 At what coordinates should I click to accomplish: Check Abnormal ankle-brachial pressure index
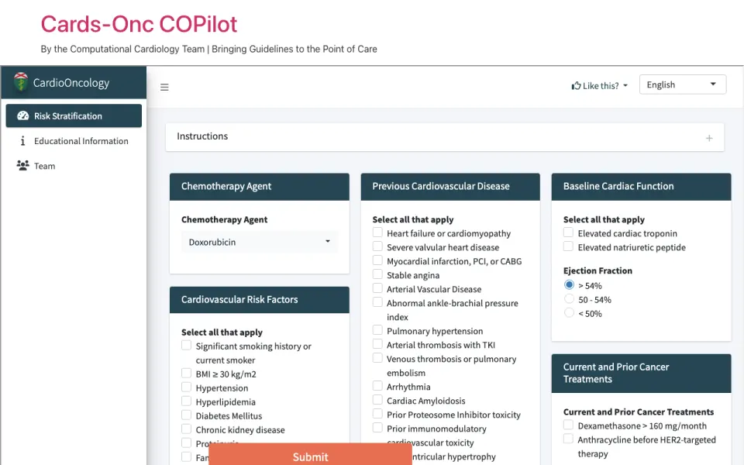click(x=377, y=302)
